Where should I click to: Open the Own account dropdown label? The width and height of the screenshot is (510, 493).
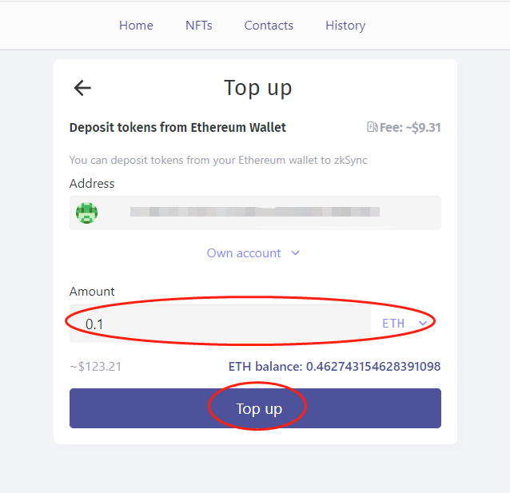[x=244, y=253]
